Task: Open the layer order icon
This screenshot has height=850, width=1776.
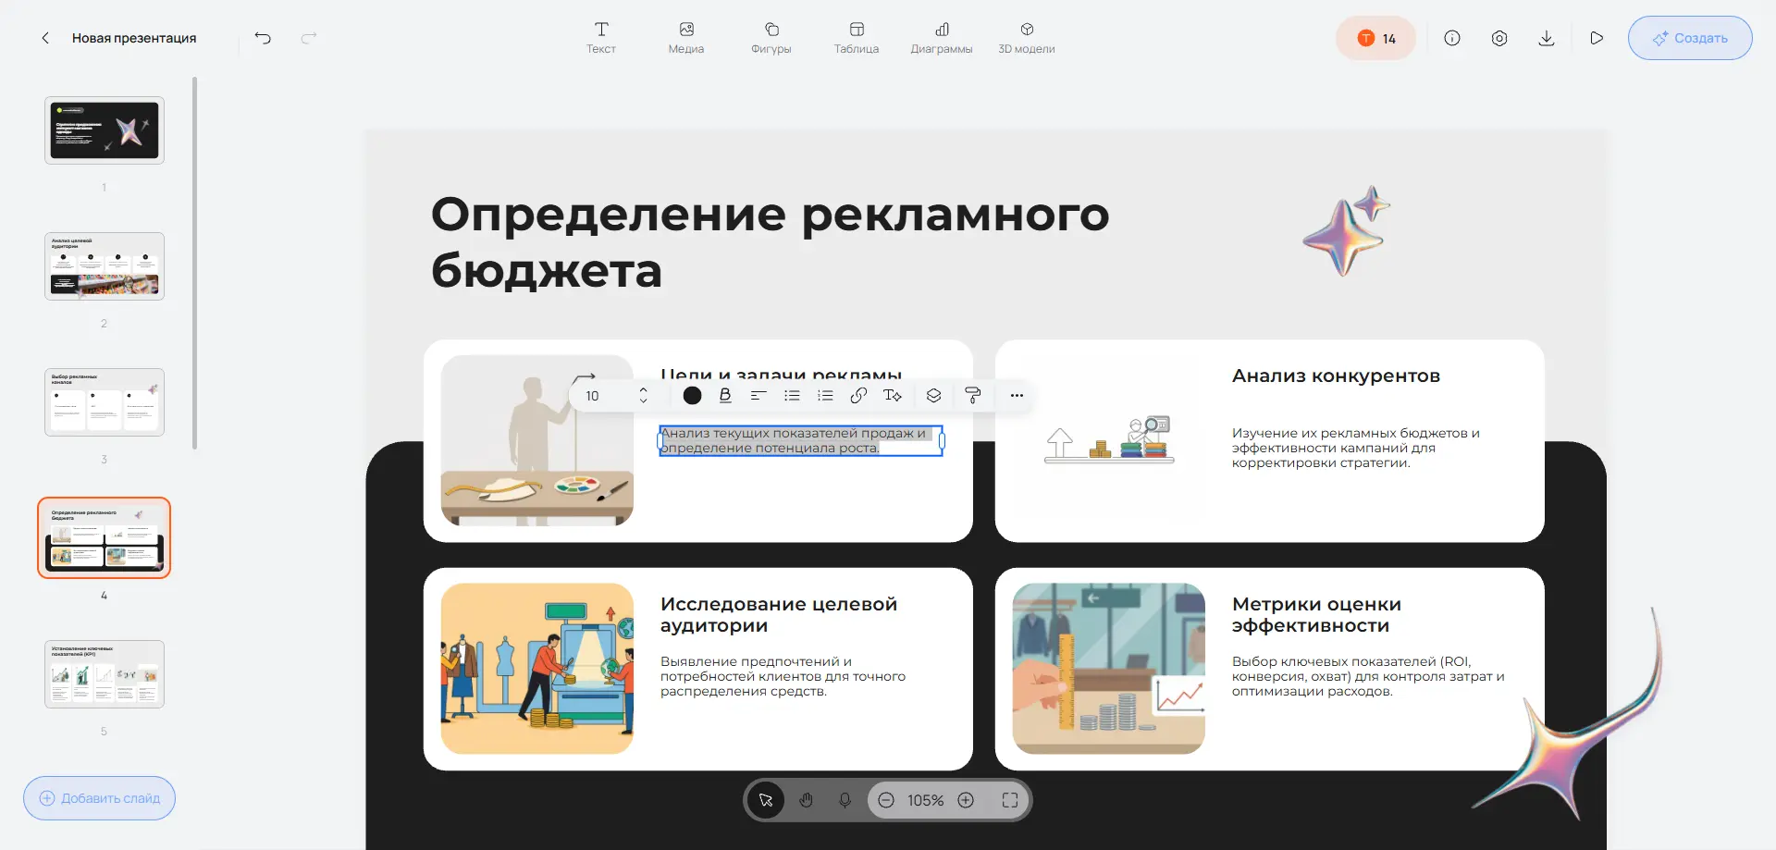Action: 934,396
